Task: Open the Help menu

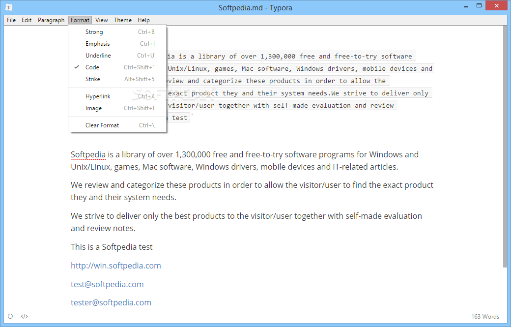Action: [143, 20]
